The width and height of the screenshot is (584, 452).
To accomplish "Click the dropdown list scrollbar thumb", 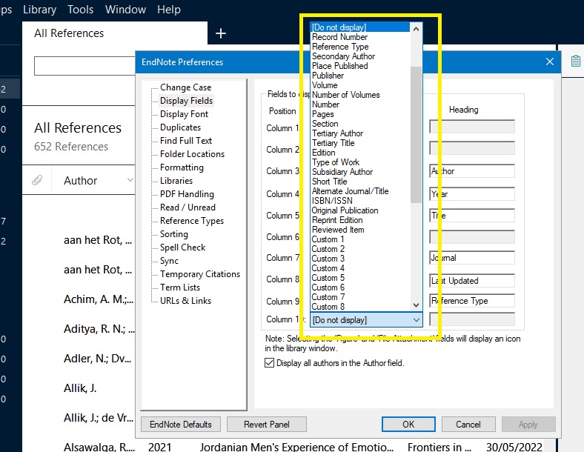I will click(x=416, y=135).
